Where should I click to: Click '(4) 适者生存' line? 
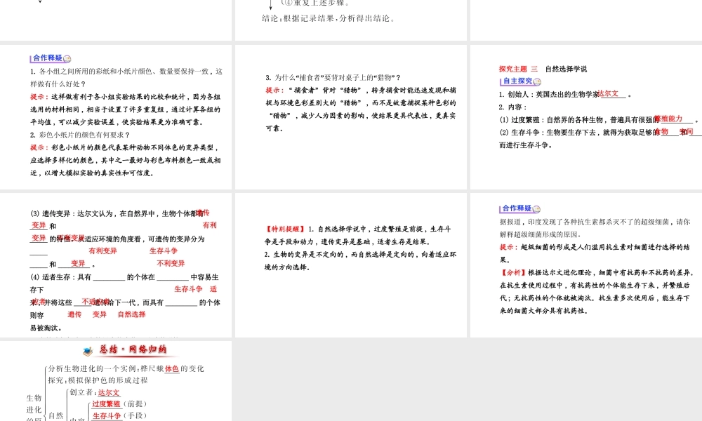(124, 277)
